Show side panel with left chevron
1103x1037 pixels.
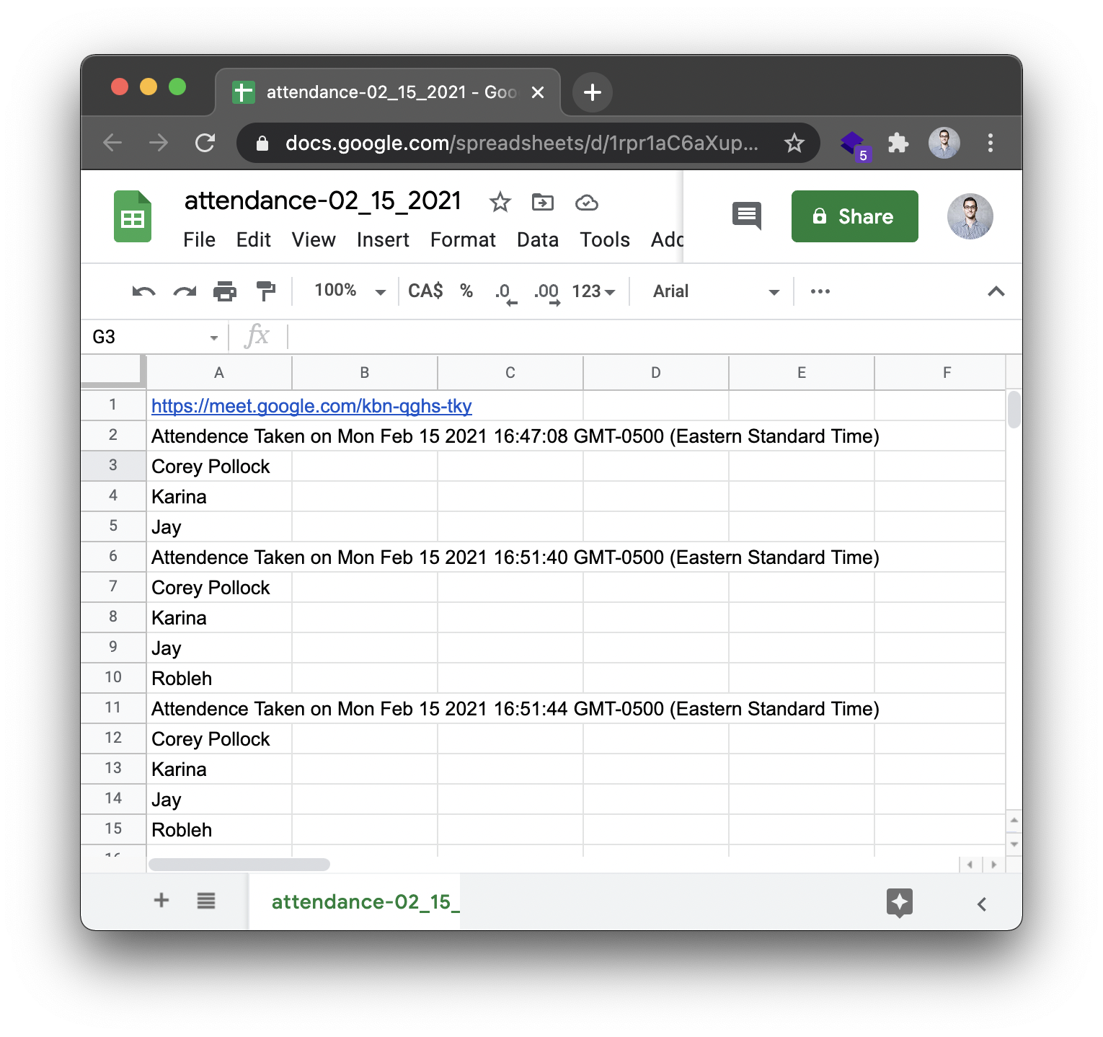982,904
